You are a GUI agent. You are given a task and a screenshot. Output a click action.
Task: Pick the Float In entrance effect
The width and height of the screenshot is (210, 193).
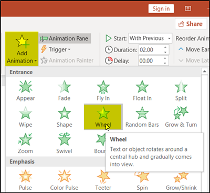[x=142, y=90]
